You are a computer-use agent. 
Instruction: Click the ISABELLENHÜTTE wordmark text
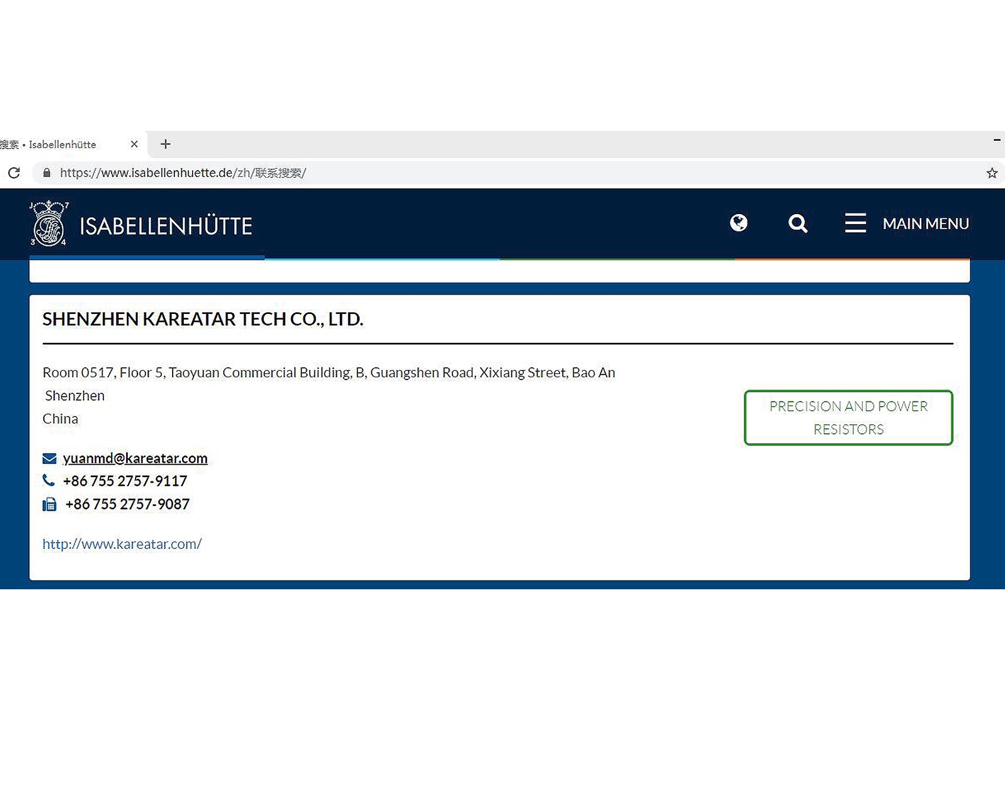[165, 226]
